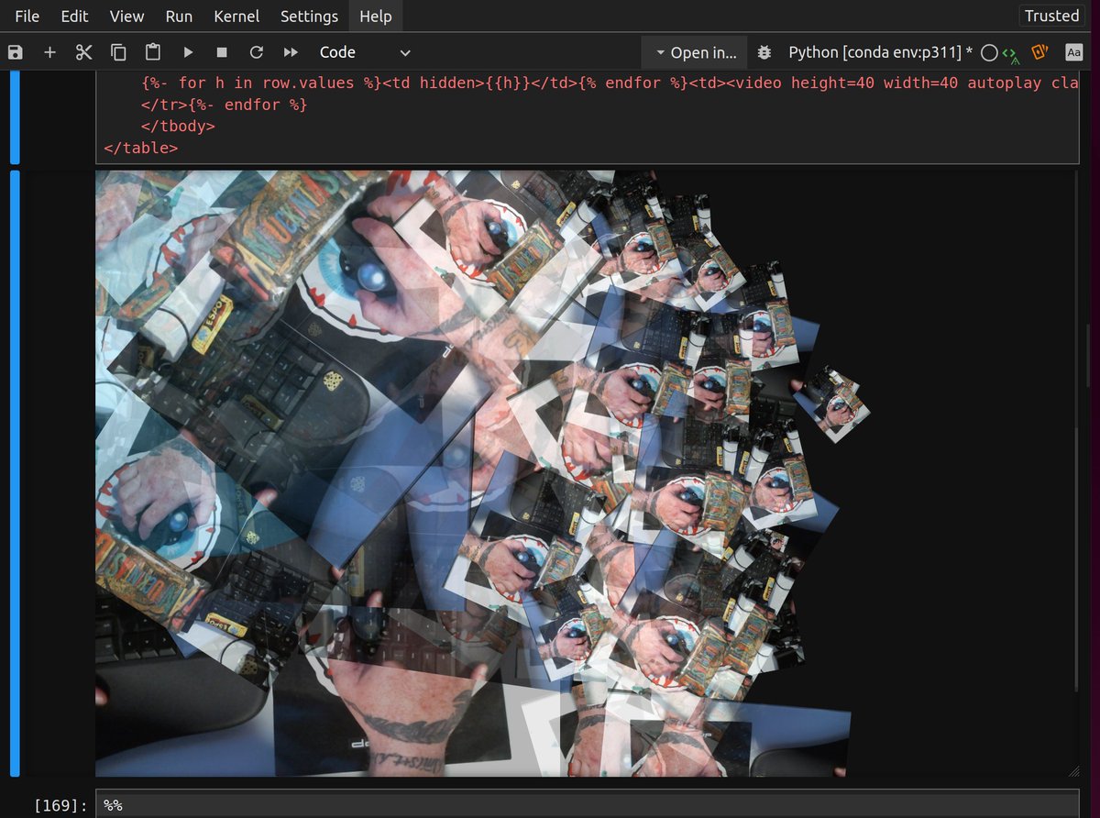
Task: Restart kernel and run all cells
Action: [291, 52]
